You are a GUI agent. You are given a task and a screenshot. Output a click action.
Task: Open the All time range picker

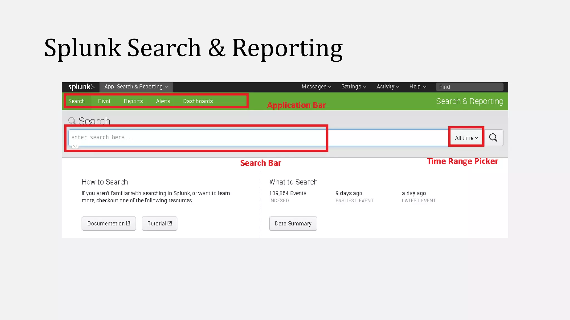466,138
